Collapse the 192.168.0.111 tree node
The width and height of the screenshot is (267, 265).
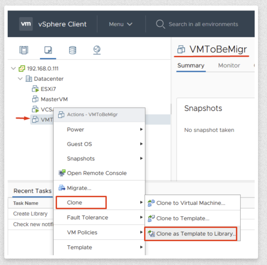pos(14,69)
